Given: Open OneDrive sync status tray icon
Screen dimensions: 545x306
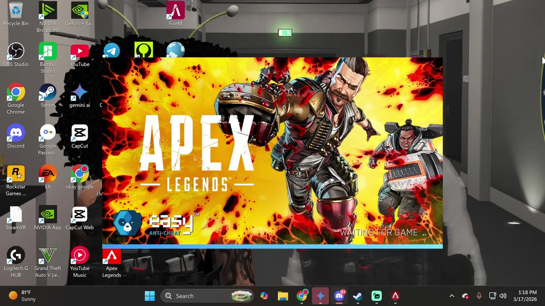Looking at the screenshot, I should (465, 296).
